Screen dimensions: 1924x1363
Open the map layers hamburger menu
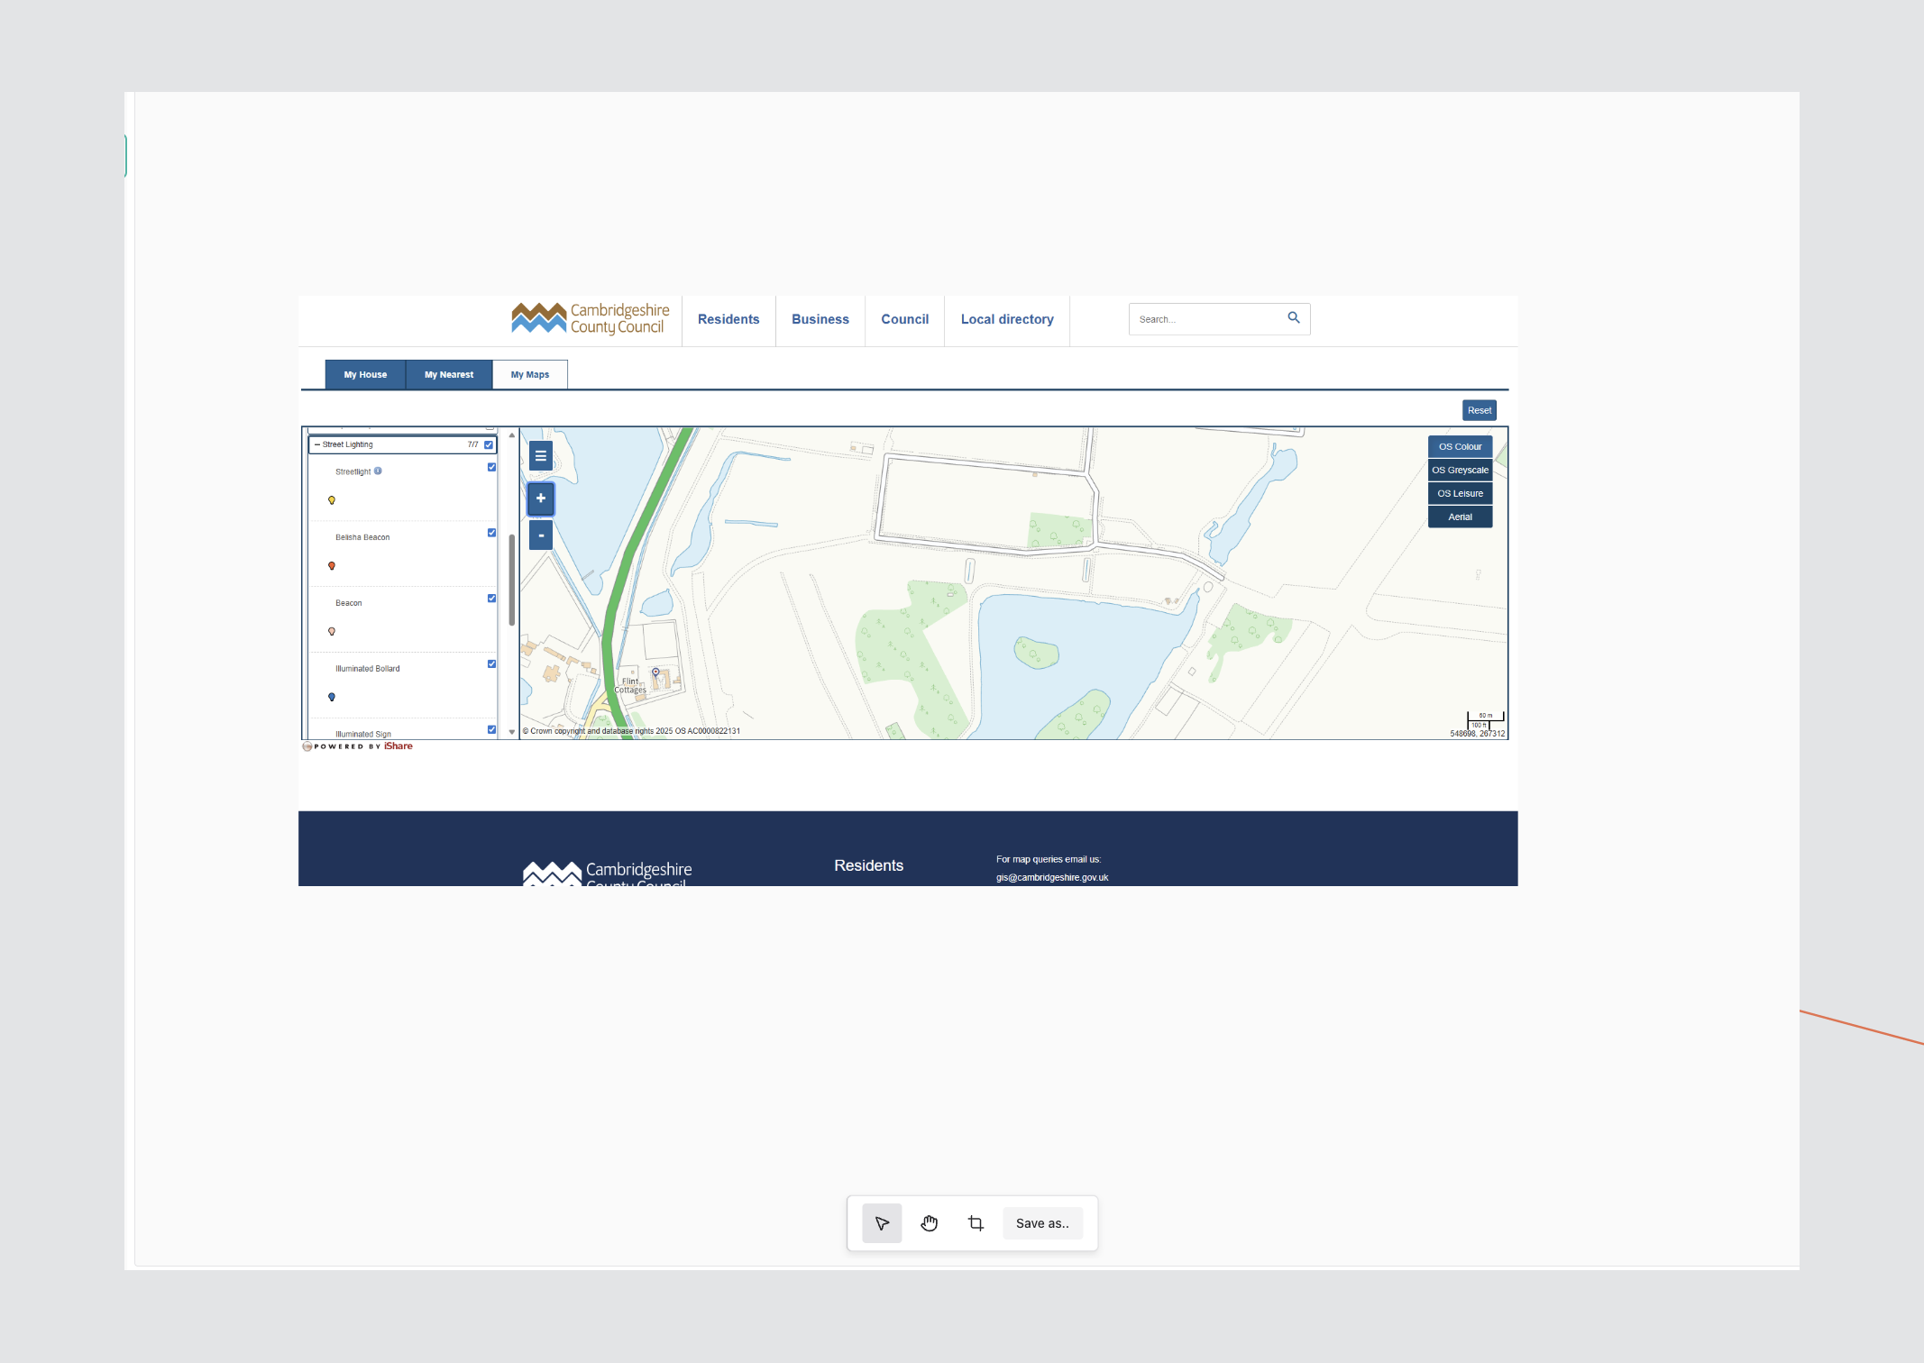[541, 456]
